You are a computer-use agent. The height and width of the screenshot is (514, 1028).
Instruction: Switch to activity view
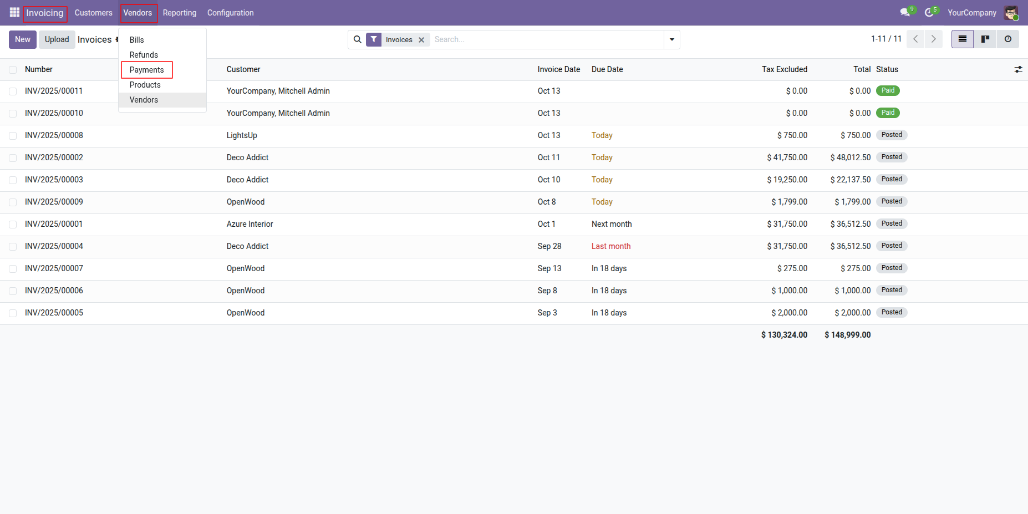click(x=1008, y=39)
